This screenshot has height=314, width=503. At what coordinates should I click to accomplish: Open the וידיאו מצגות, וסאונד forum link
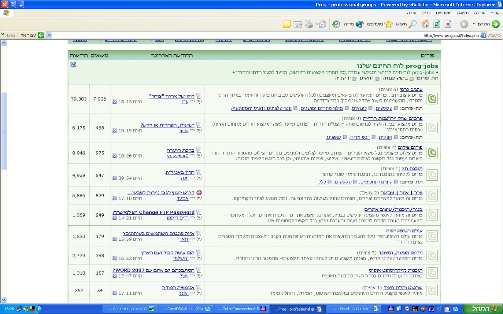click(x=400, y=252)
